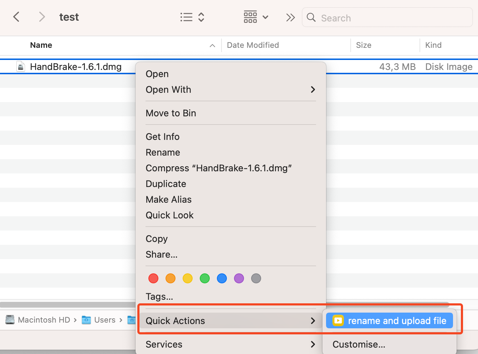Click the grid grouping icon in toolbar
The height and width of the screenshot is (354, 478).
(x=250, y=17)
